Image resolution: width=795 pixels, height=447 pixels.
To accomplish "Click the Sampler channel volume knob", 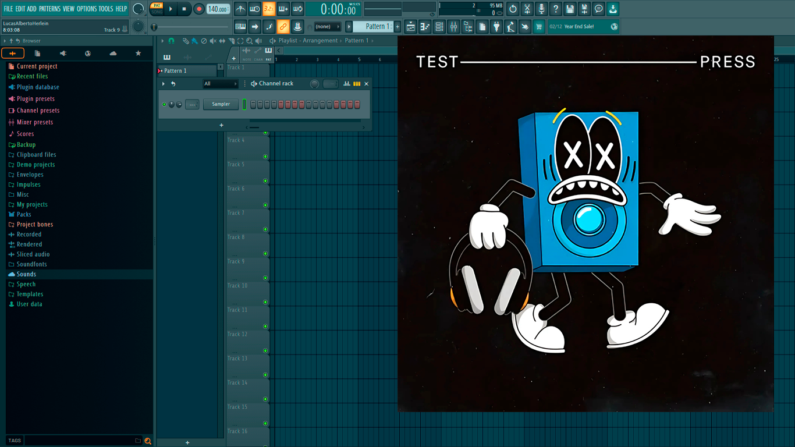I will pyautogui.click(x=179, y=105).
